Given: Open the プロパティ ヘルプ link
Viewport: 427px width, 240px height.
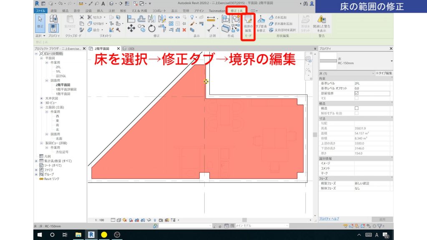Looking at the screenshot, I should tap(329, 218).
